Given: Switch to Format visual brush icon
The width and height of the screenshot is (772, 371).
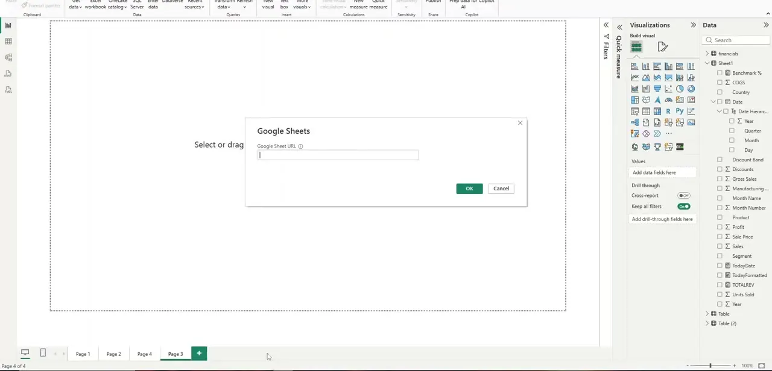Looking at the screenshot, I should pos(662,47).
